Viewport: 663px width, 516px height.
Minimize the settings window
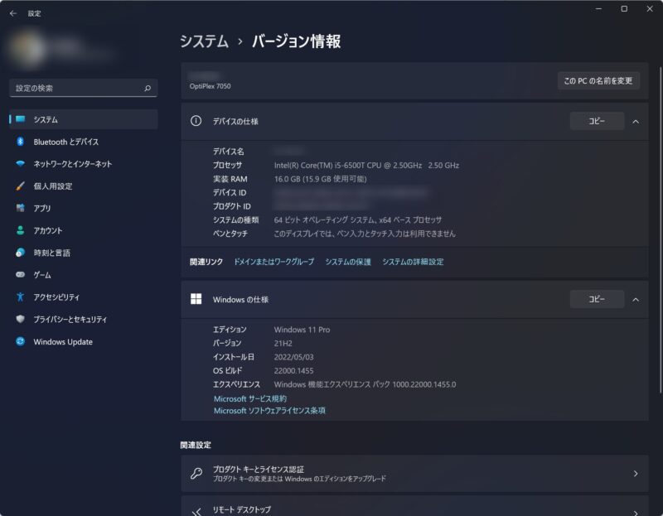click(598, 9)
